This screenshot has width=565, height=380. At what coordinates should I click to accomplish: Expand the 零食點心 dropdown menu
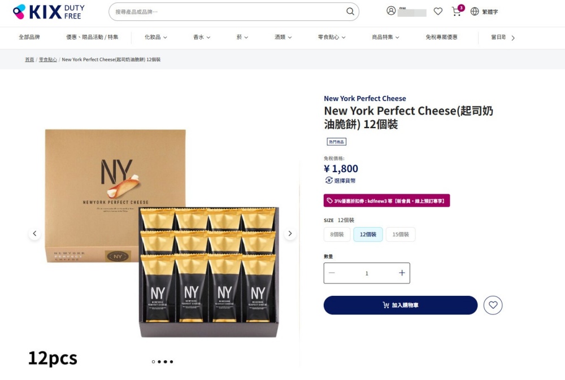(x=332, y=37)
